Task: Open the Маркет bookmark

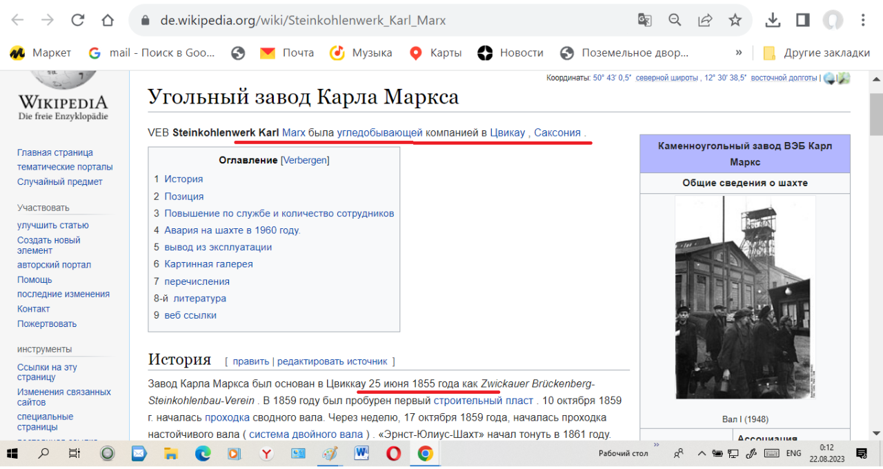Action: tap(41, 52)
